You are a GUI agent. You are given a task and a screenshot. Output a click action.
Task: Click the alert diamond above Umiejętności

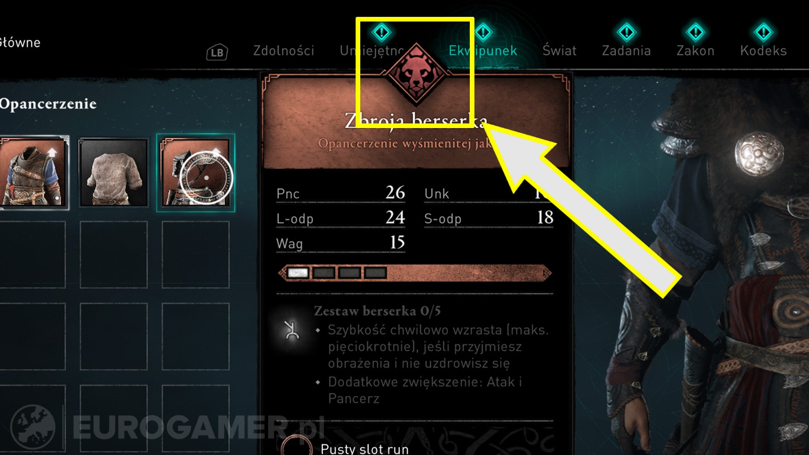pyautogui.click(x=381, y=32)
